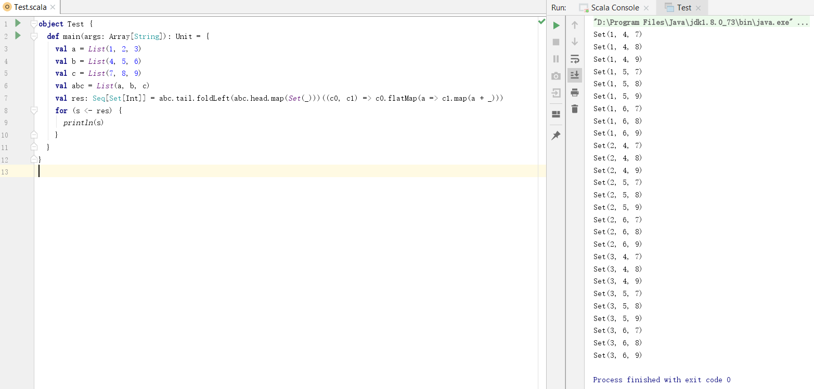814x389 pixels.
Task: Run main method from line 2 gutter
Action: coord(18,36)
